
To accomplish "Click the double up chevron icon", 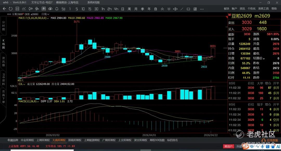I will (162, 9).
